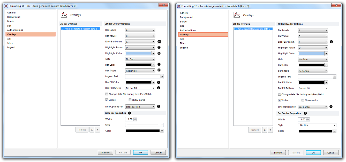The width and height of the screenshot is (346, 162).
Task: Enable Show marks in the right dialog
Action: point(303,100)
